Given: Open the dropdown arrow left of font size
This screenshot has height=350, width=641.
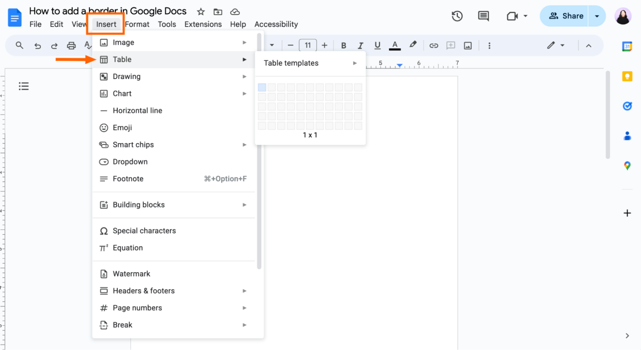Looking at the screenshot, I should pyautogui.click(x=272, y=46).
